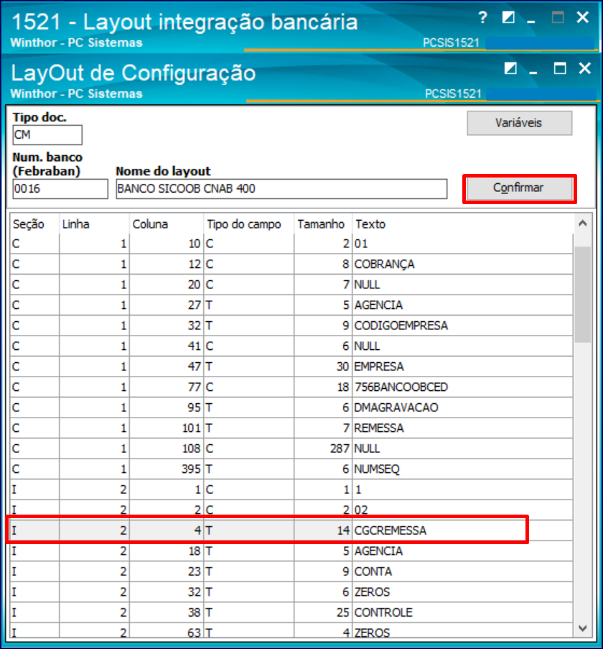Screen dimensions: 603x649
Task: Click the table scrollbar down arrow
Action: [x=583, y=628]
